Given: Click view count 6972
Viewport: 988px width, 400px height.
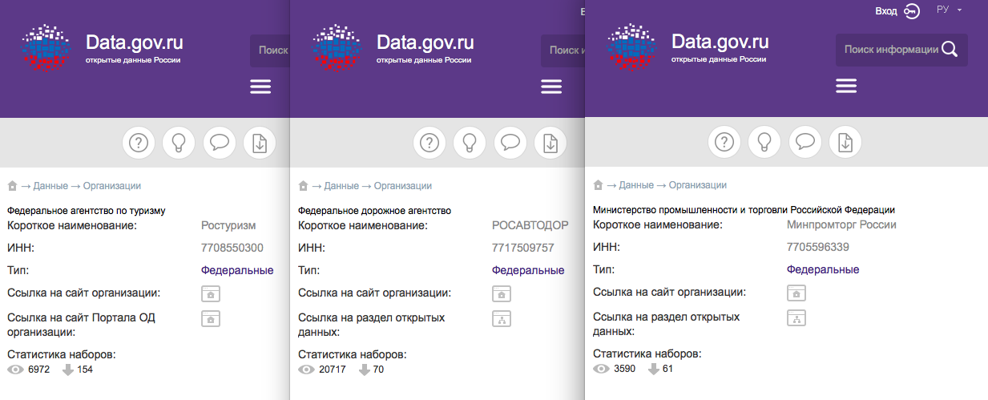Looking at the screenshot, I should pos(38,370).
